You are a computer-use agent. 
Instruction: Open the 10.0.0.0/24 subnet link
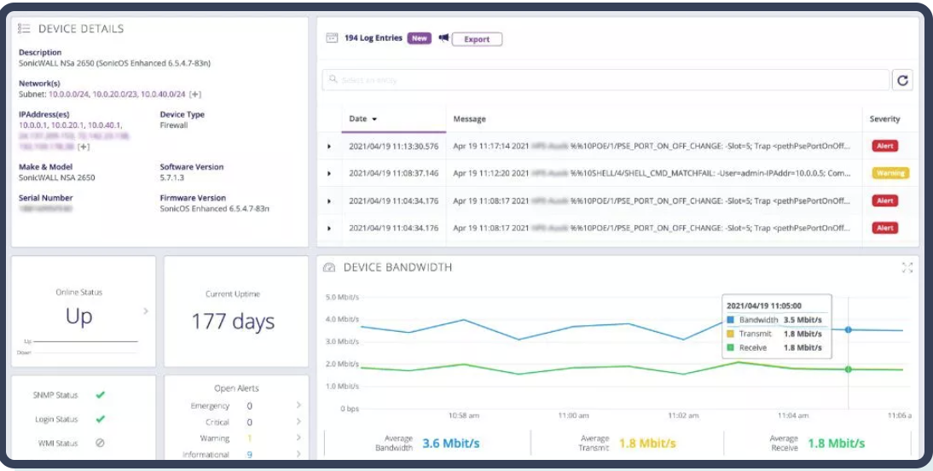pyautogui.click(x=68, y=94)
